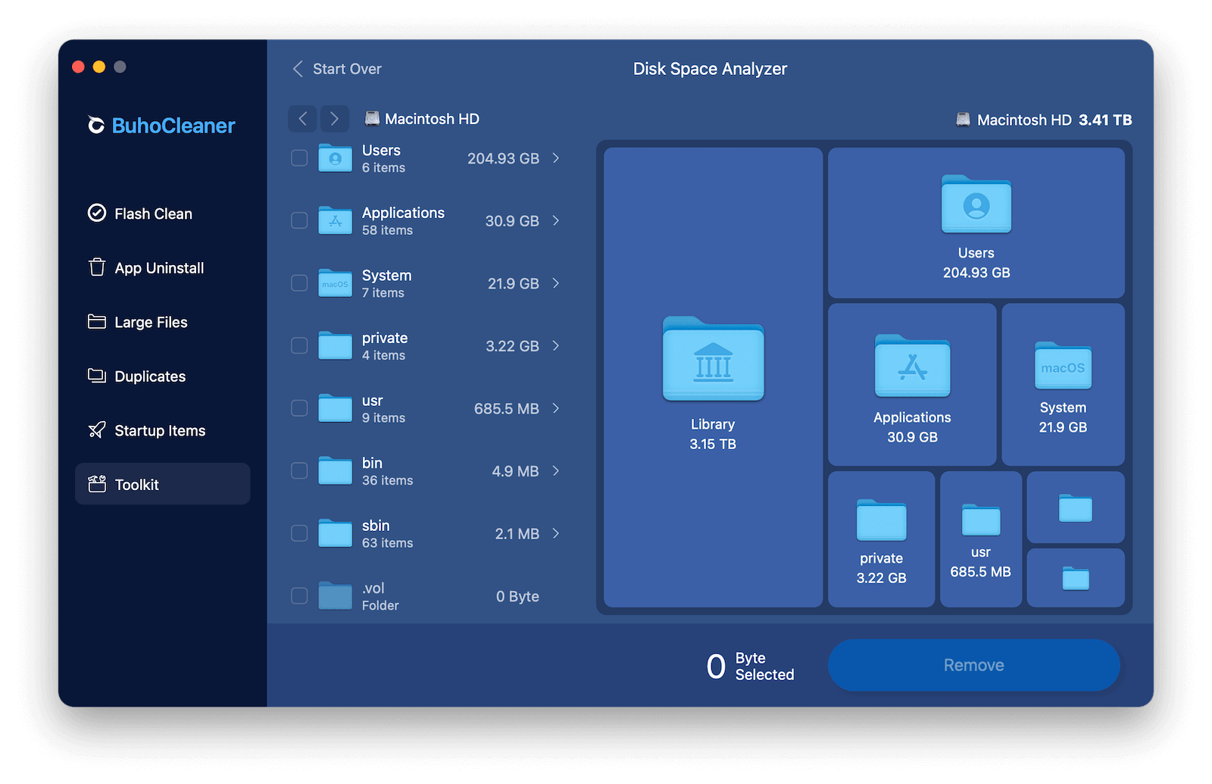This screenshot has height=784, width=1212.
Task: Open the Duplicates finder
Action: click(148, 376)
